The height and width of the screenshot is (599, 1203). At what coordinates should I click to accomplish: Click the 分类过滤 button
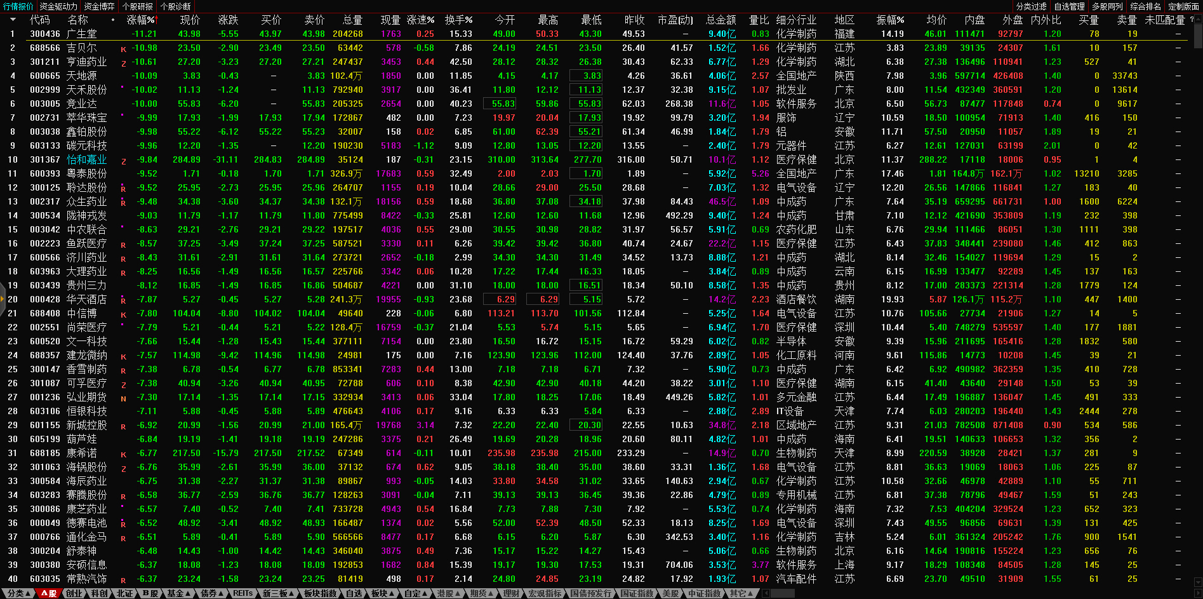[x=1031, y=6]
